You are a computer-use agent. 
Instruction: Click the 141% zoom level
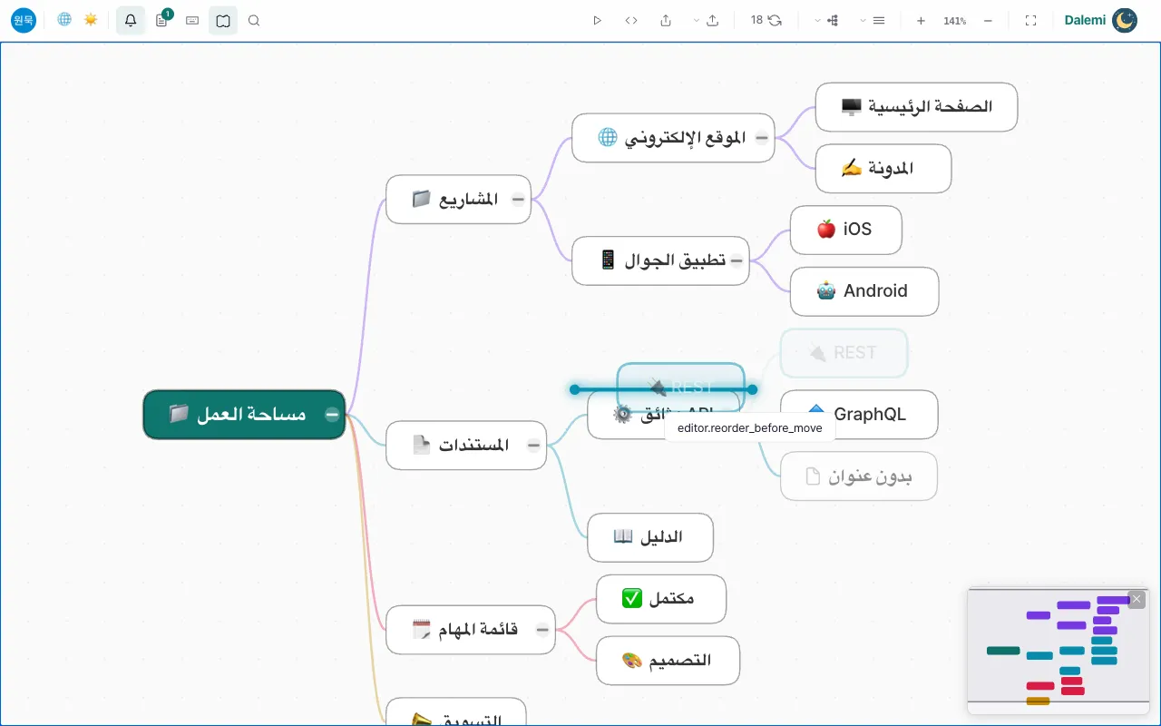click(x=954, y=20)
